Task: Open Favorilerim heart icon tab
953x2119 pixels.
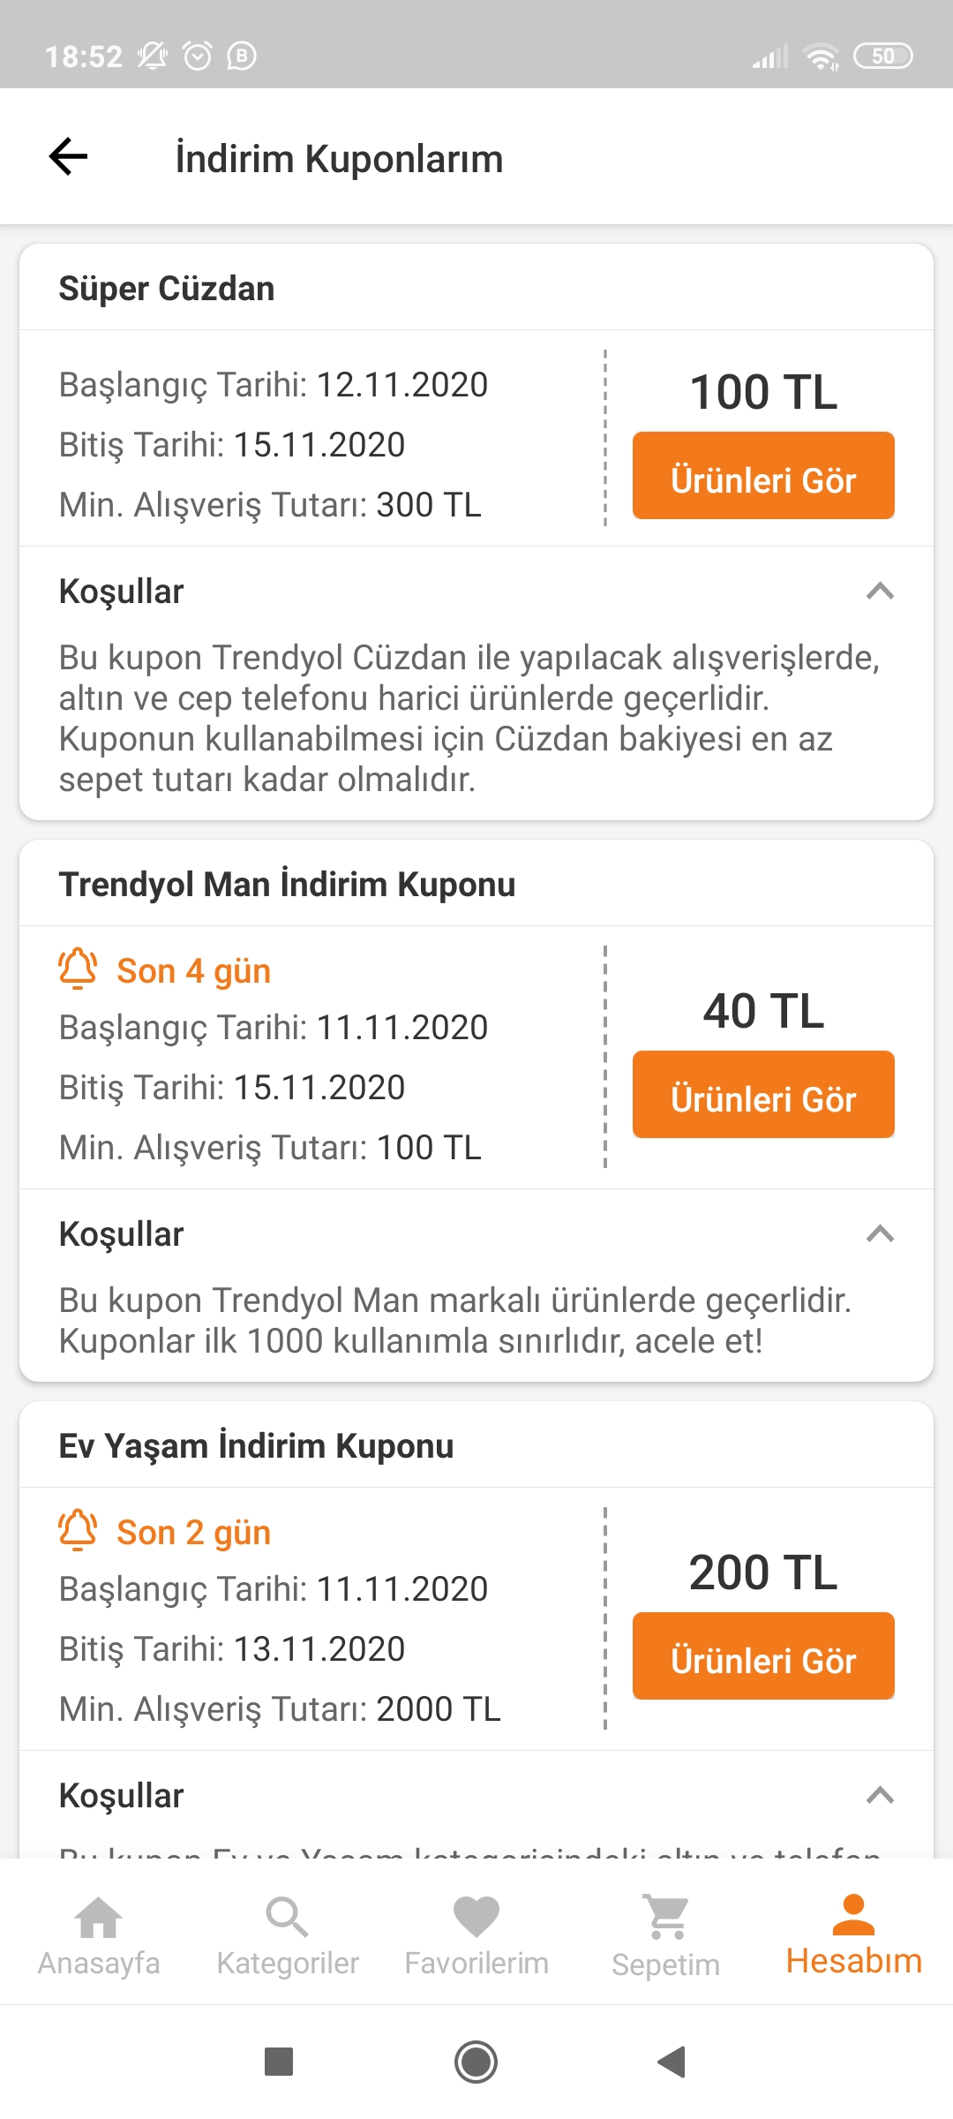Action: (x=476, y=1918)
